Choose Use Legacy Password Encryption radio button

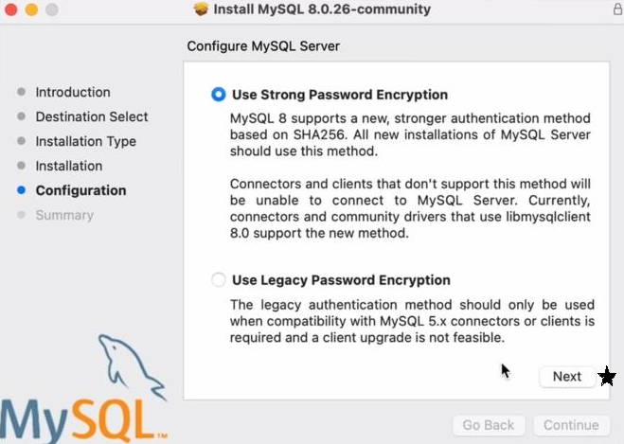219,280
